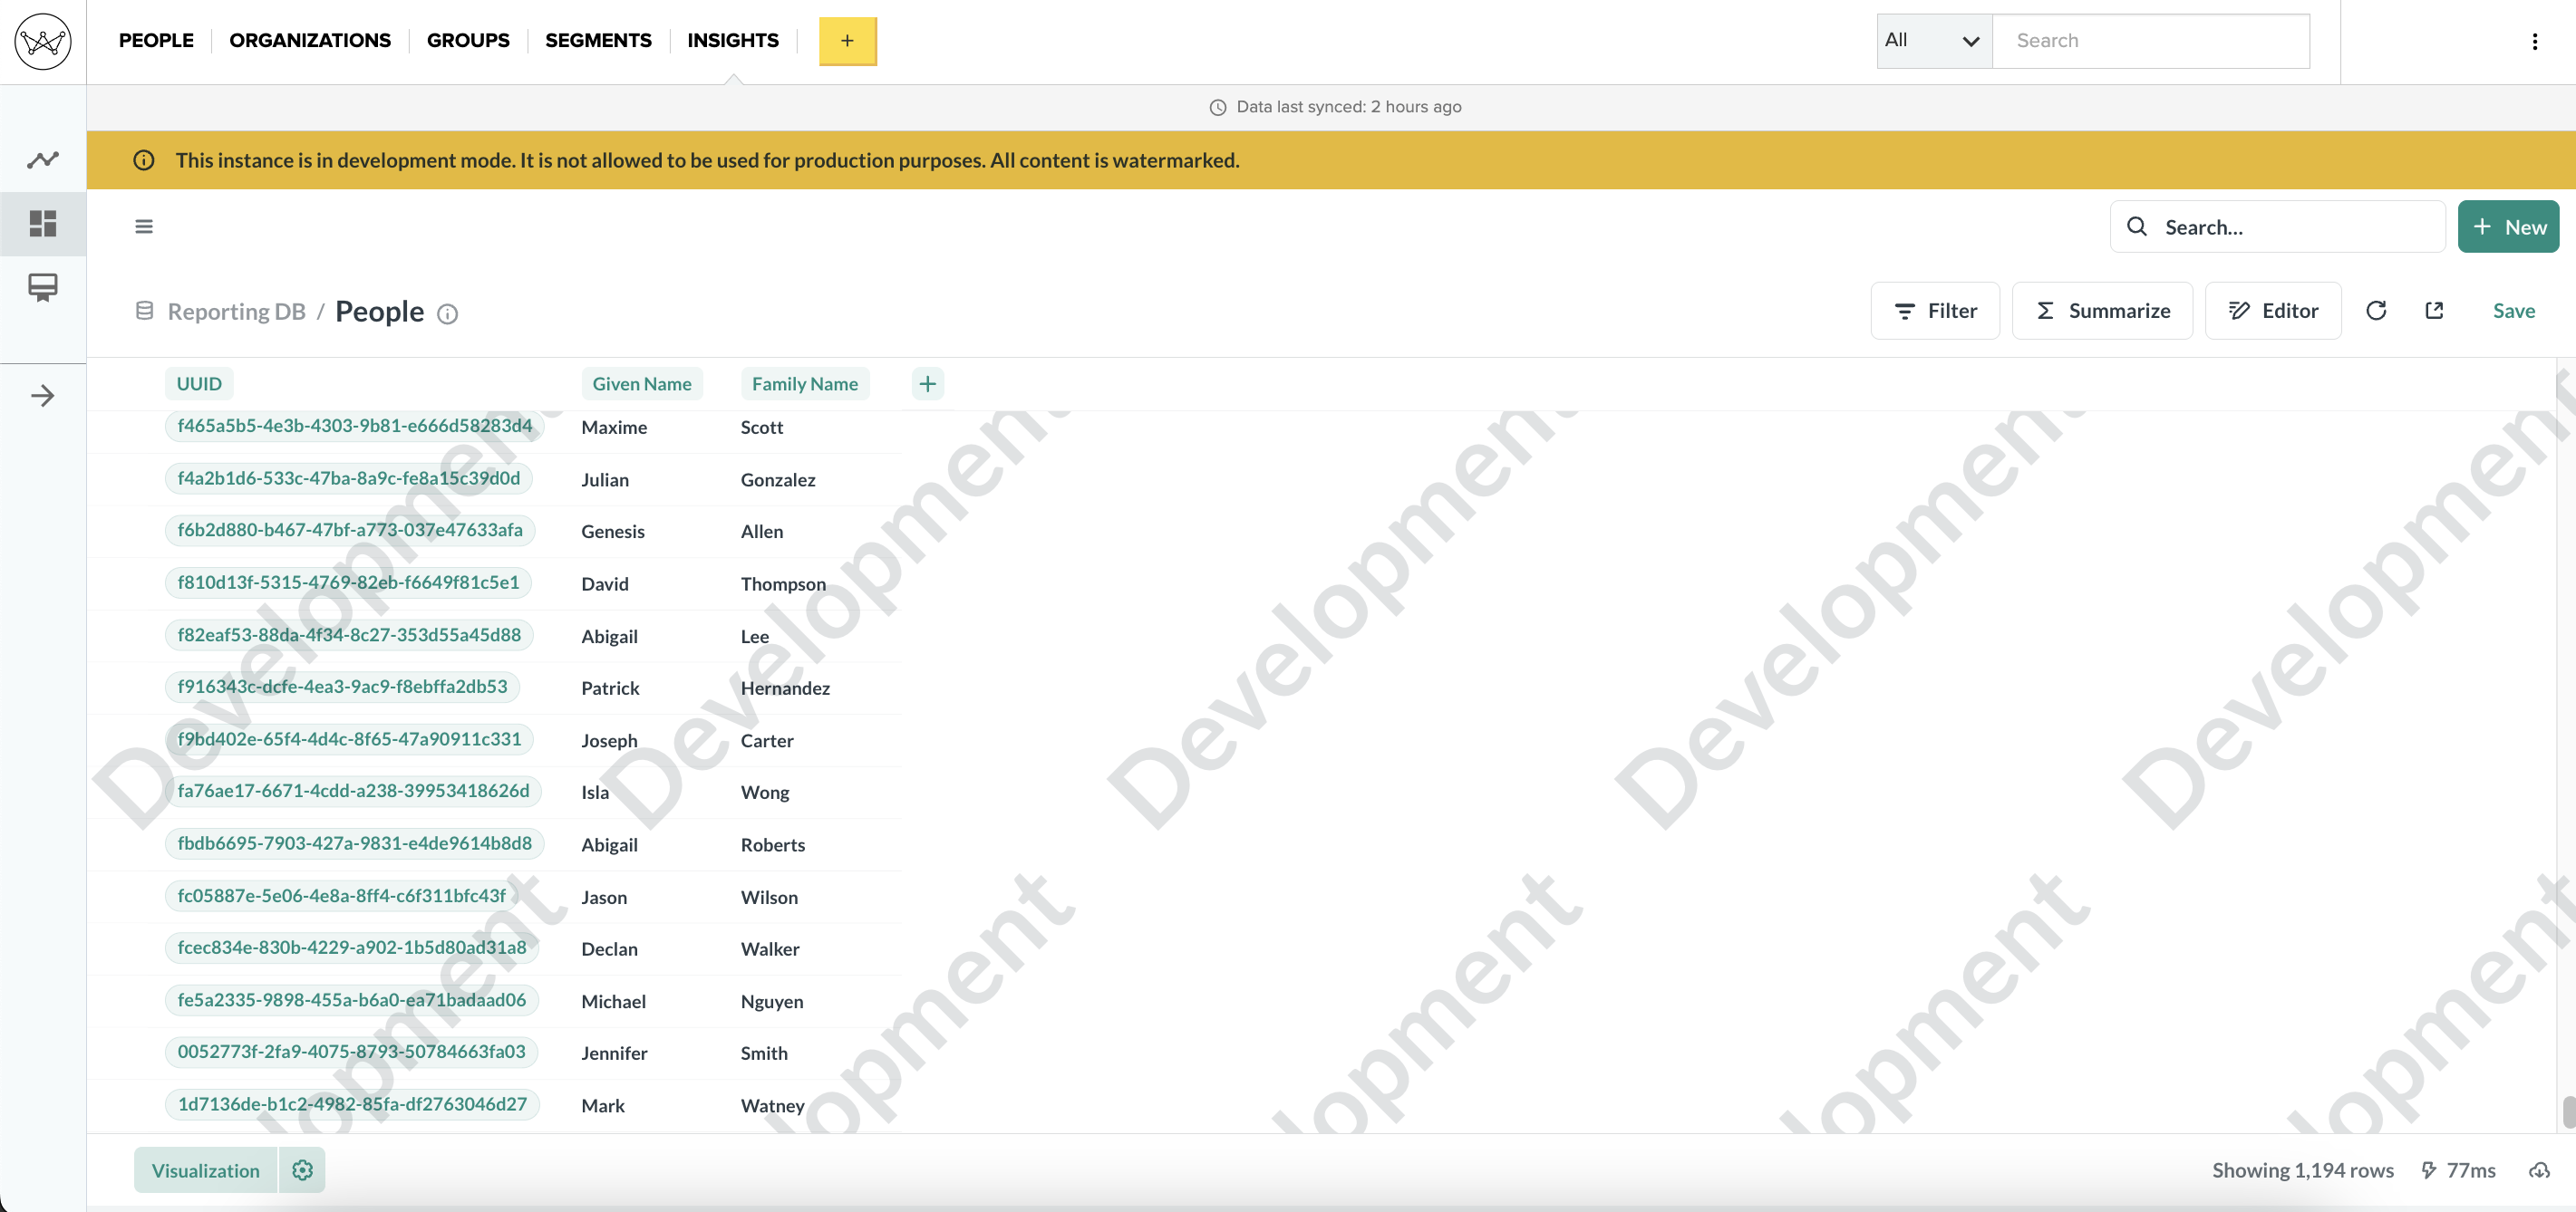Open UUID fc05887e-5e06-4e8a-8ff4-c6f311bfc43f
Viewport: 2576px width, 1212px height.
341,895
